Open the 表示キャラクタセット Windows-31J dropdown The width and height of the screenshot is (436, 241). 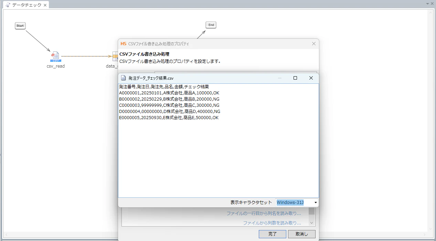click(x=316, y=203)
